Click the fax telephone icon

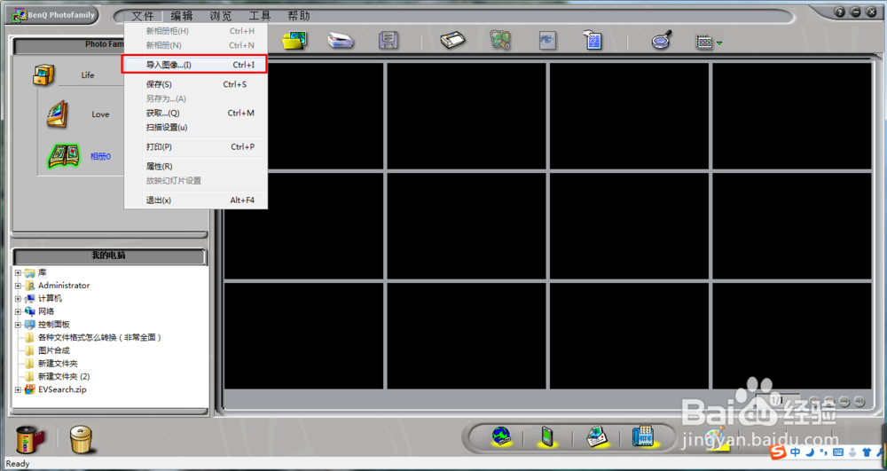point(643,436)
